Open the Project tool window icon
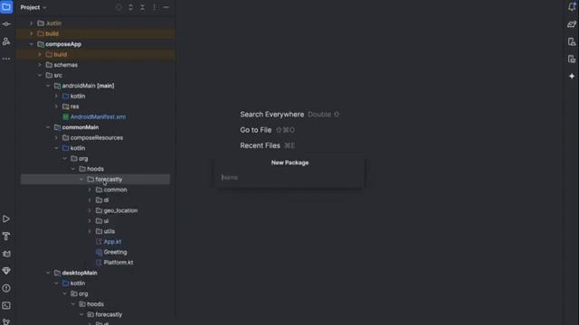 (x=6, y=7)
